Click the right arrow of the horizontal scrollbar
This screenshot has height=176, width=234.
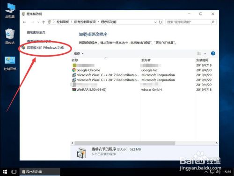pyautogui.click(x=217, y=143)
